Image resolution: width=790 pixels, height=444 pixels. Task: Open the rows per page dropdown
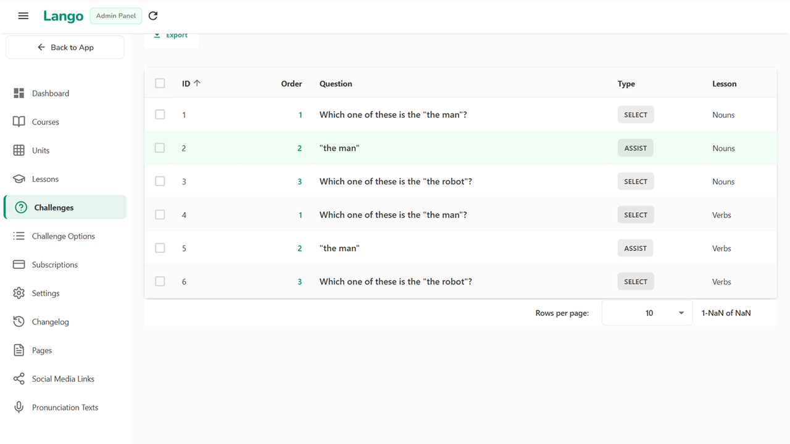647,313
